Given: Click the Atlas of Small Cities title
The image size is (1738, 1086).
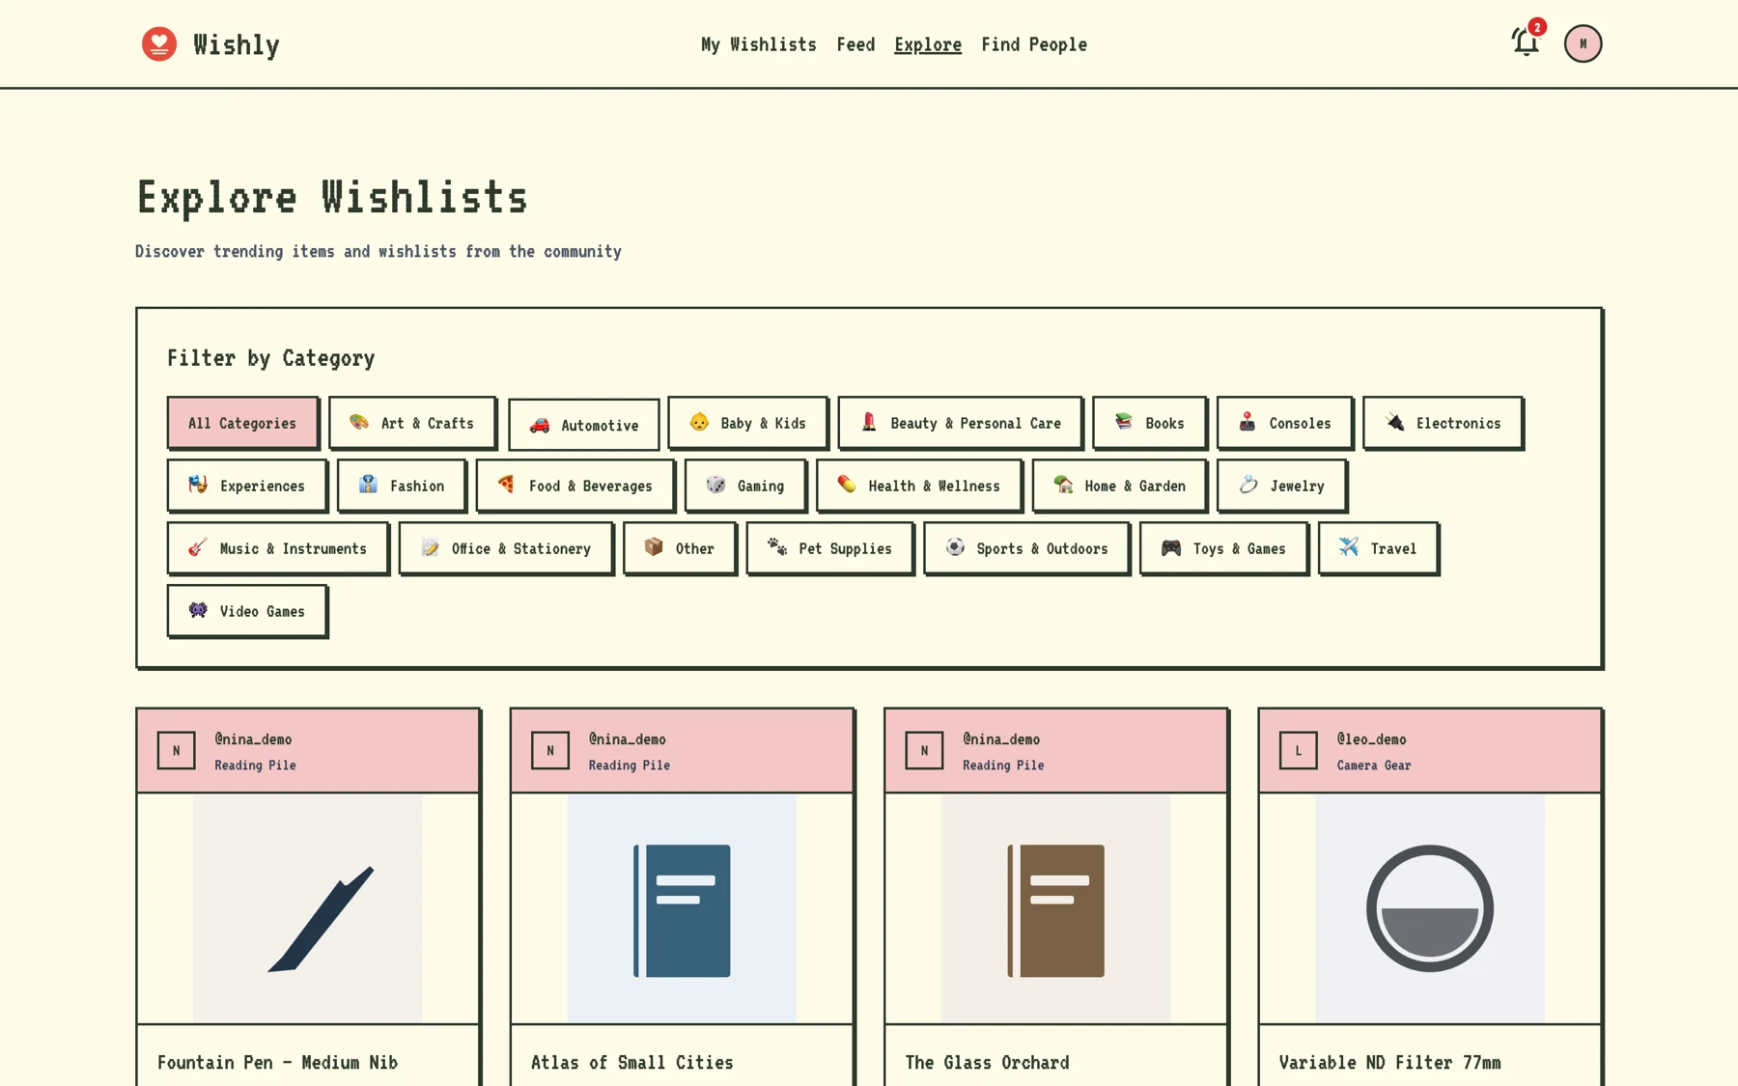Looking at the screenshot, I should pyautogui.click(x=632, y=1063).
